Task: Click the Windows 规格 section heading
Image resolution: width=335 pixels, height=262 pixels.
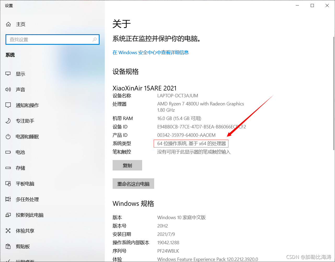Action: 133,204
